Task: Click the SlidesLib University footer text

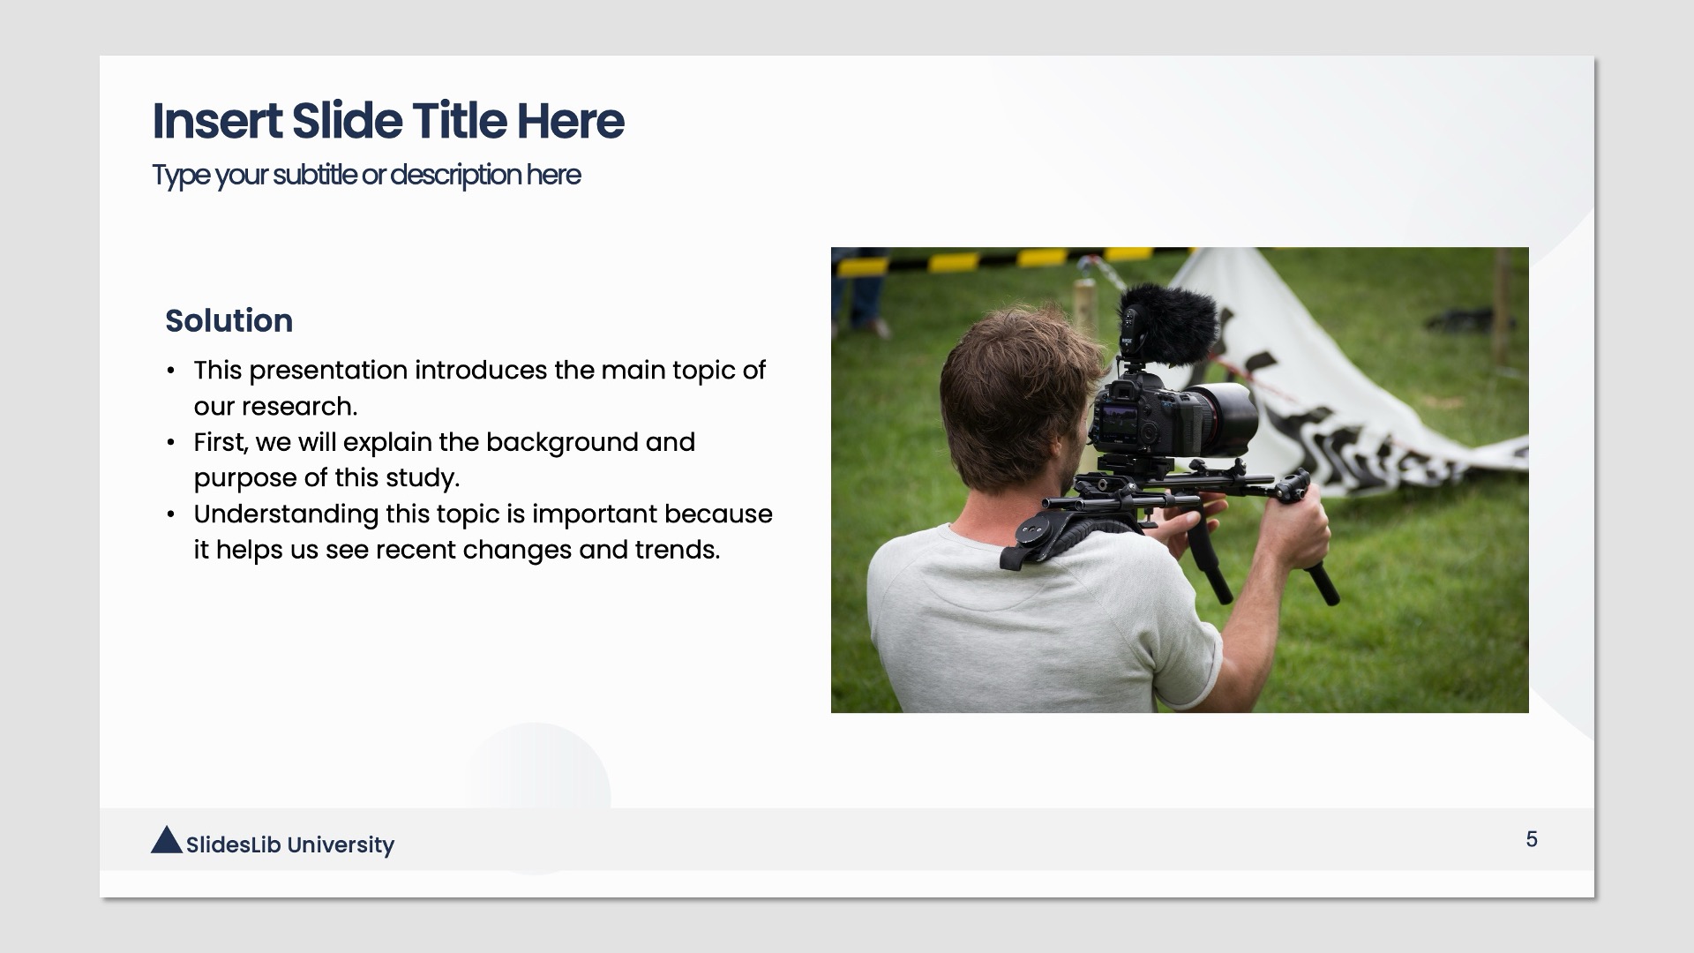Action: tap(290, 844)
